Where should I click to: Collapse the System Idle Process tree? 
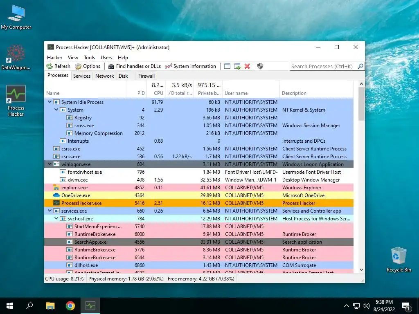(x=50, y=102)
